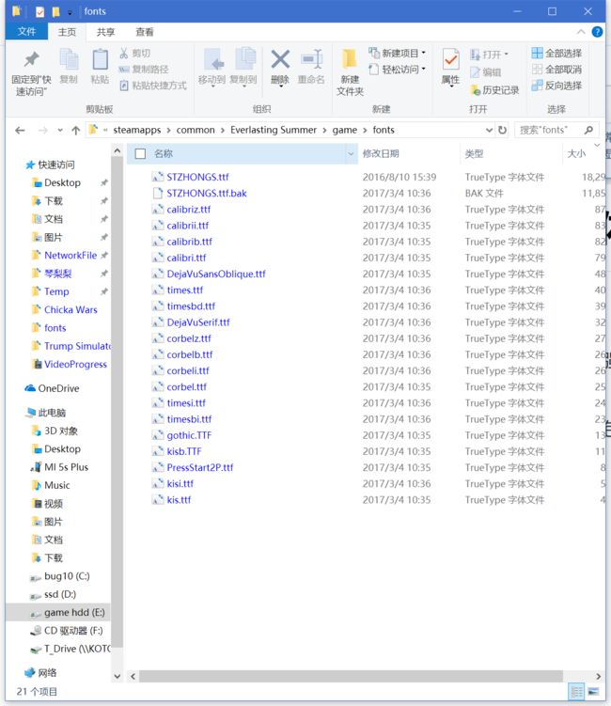This screenshot has width=611, height=706.
Task: Sort by Modified date (修改日期) column
Action: (409, 154)
